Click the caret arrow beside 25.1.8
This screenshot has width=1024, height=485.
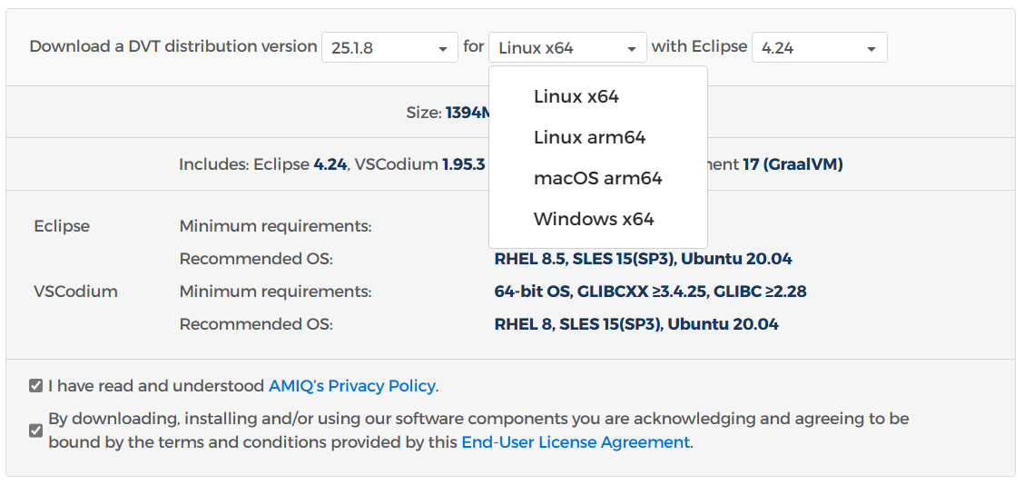(443, 49)
